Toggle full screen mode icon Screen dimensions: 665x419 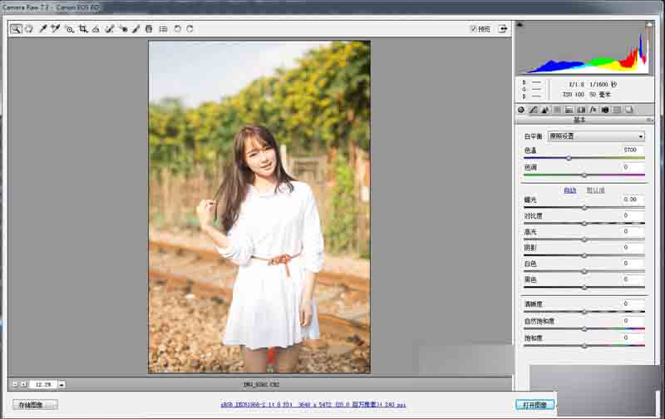tap(503, 29)
